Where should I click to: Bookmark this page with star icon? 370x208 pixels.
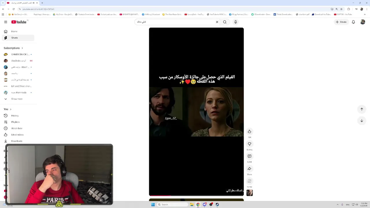341,9
